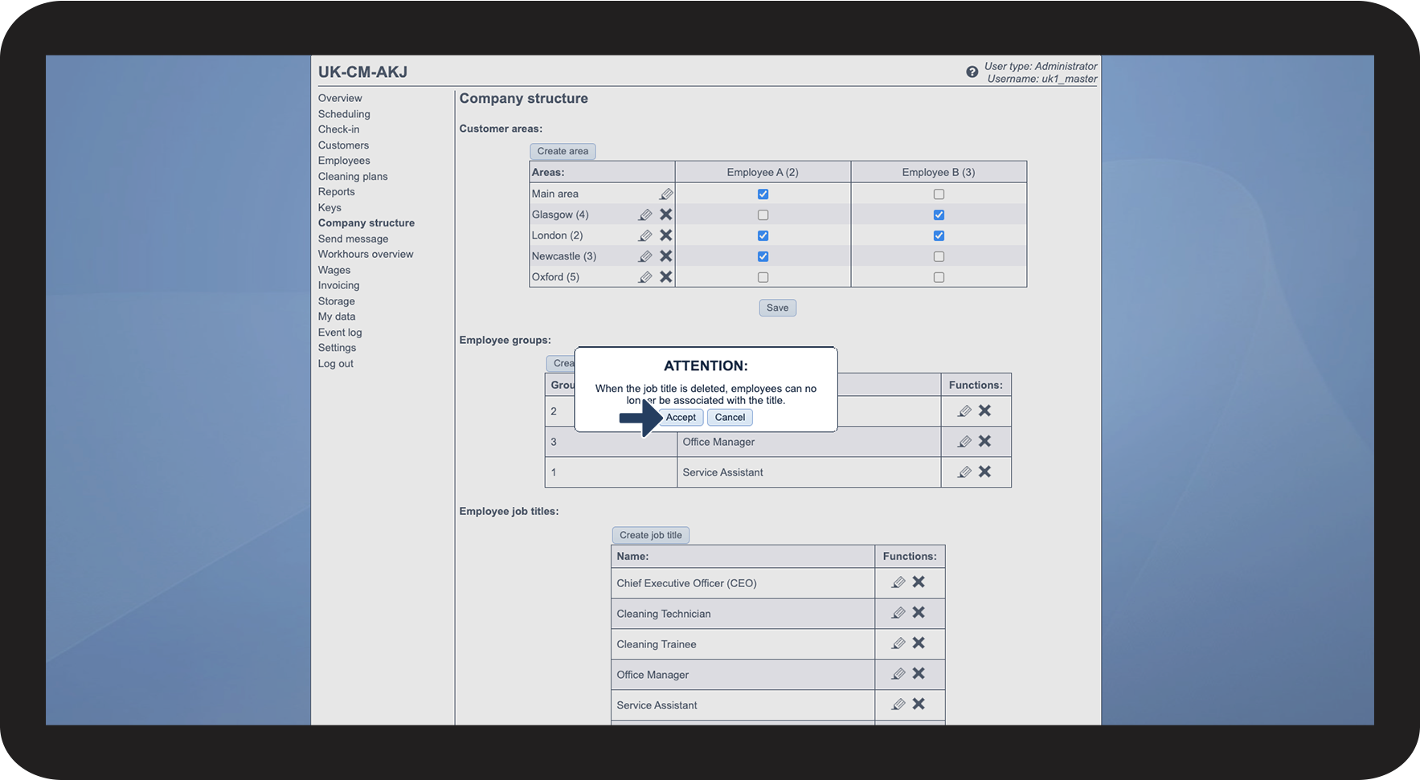Viewport: 1420px width, 780px height.
Task: Check Main area for Employee B
Action: tap(939, 194)
